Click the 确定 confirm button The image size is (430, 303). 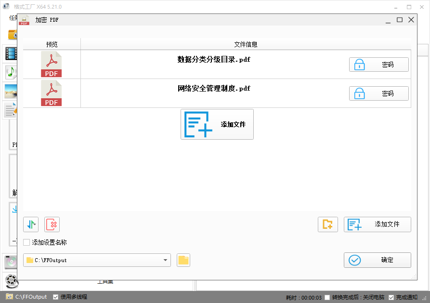[x=377, y=260]
